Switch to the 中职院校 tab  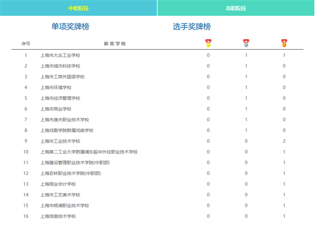coord(78,8)
